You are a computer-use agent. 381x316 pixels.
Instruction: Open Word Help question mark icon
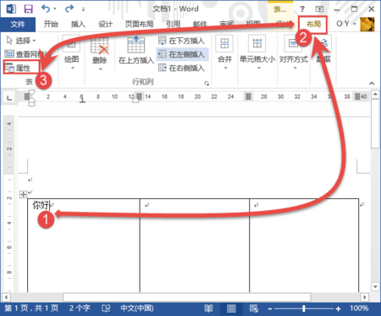pos(302,9)
